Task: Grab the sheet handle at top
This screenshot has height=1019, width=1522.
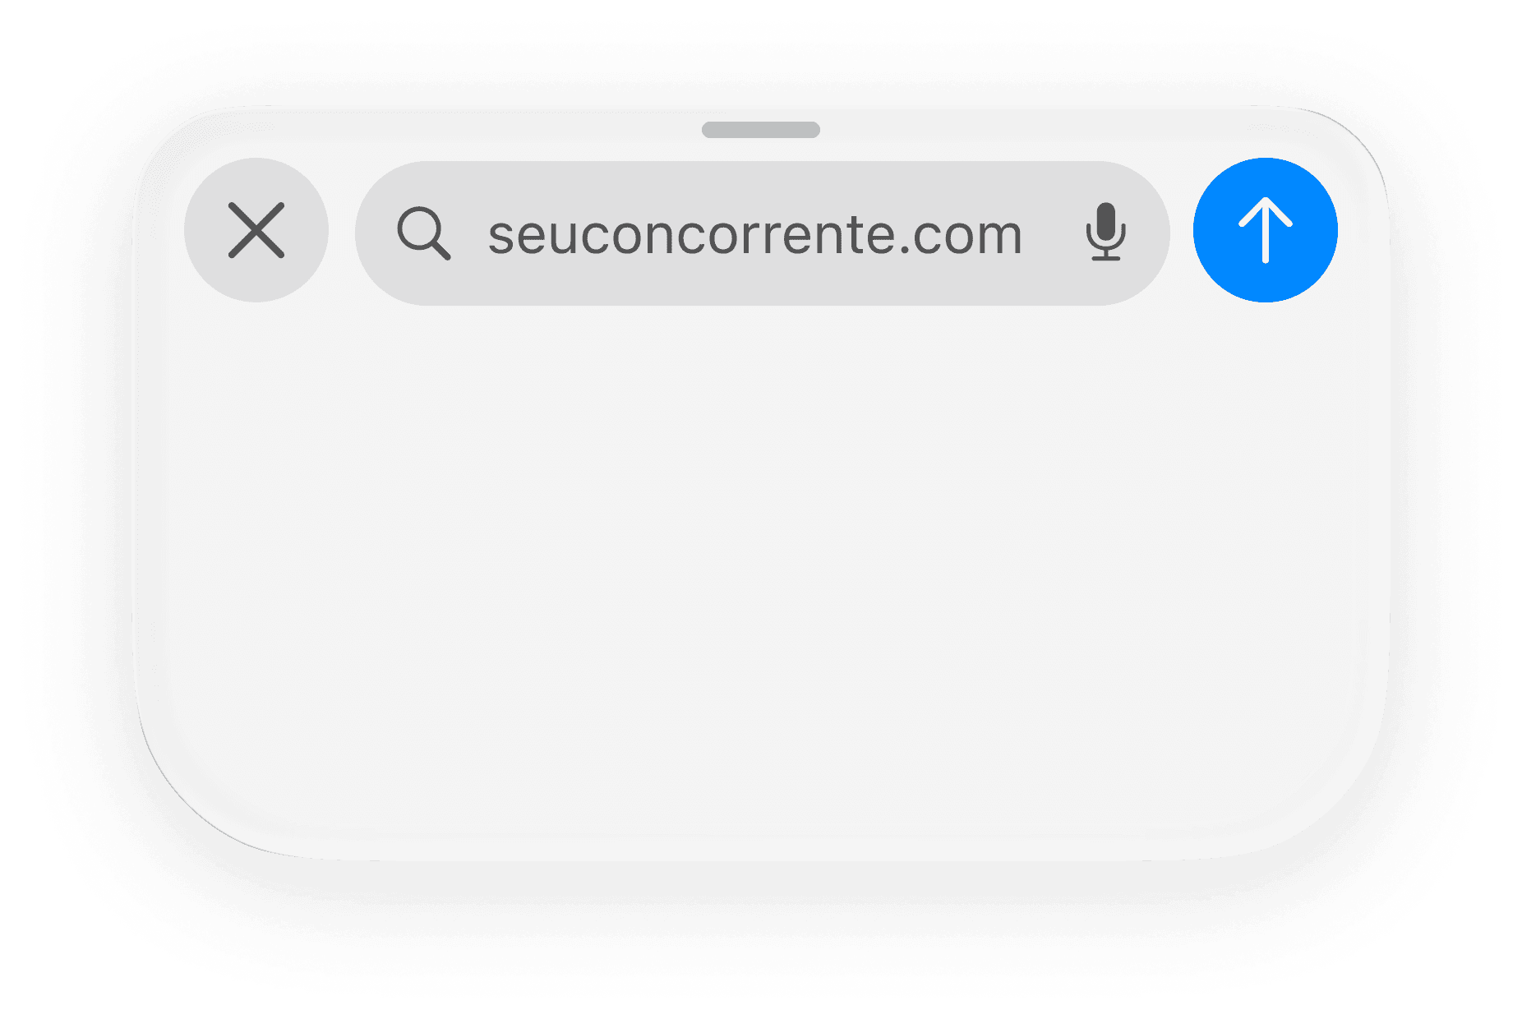Action: click(761, 130)
